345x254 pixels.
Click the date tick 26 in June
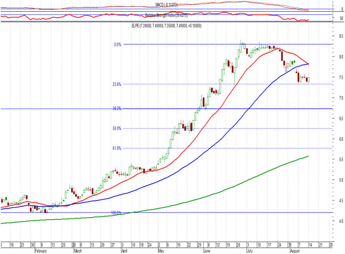pyautogui.click(x=238, y=245)
